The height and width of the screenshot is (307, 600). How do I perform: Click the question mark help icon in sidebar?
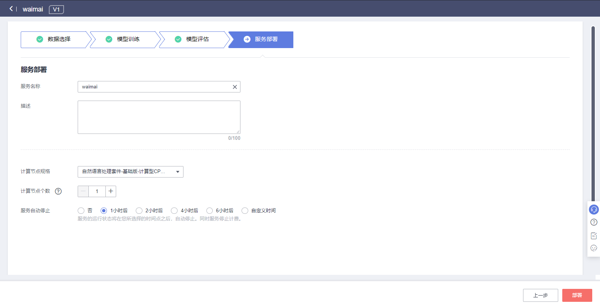pyautogui.click(x=594, y=222)
